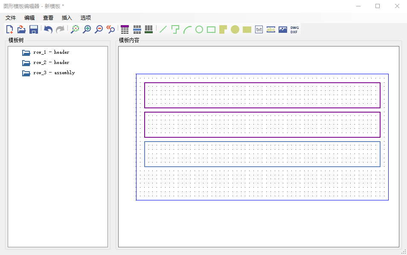Open the 选项 menu
Screen dimensions: 407x255
coord(85,17)
